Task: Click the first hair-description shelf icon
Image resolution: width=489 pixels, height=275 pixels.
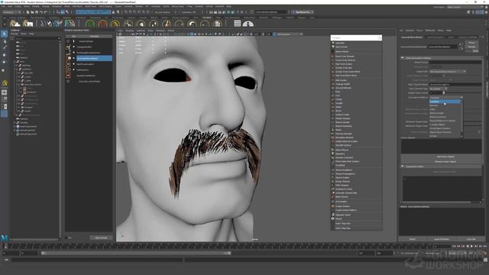Action: (15, 24)
